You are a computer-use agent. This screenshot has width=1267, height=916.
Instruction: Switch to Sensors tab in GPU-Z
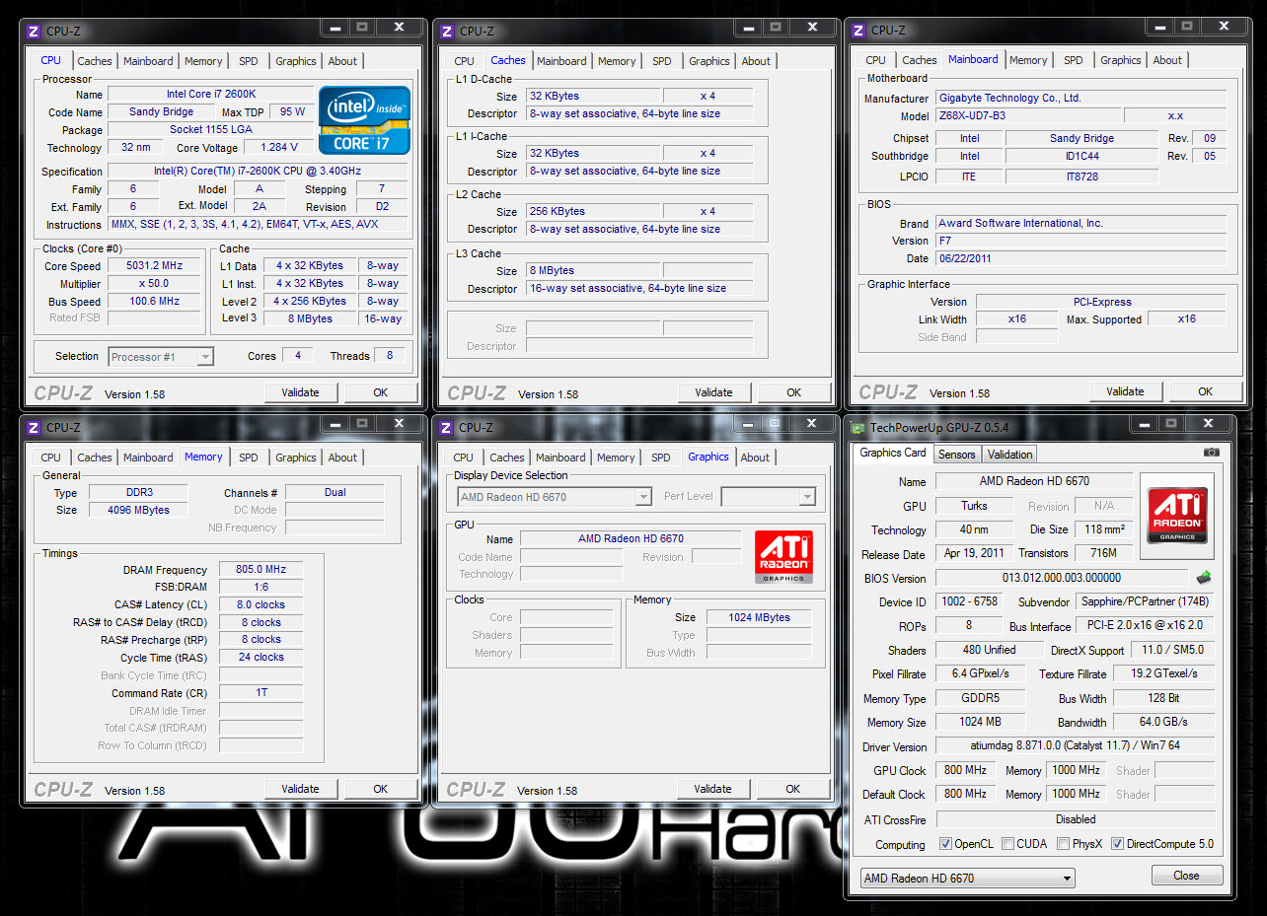[956, 455]
